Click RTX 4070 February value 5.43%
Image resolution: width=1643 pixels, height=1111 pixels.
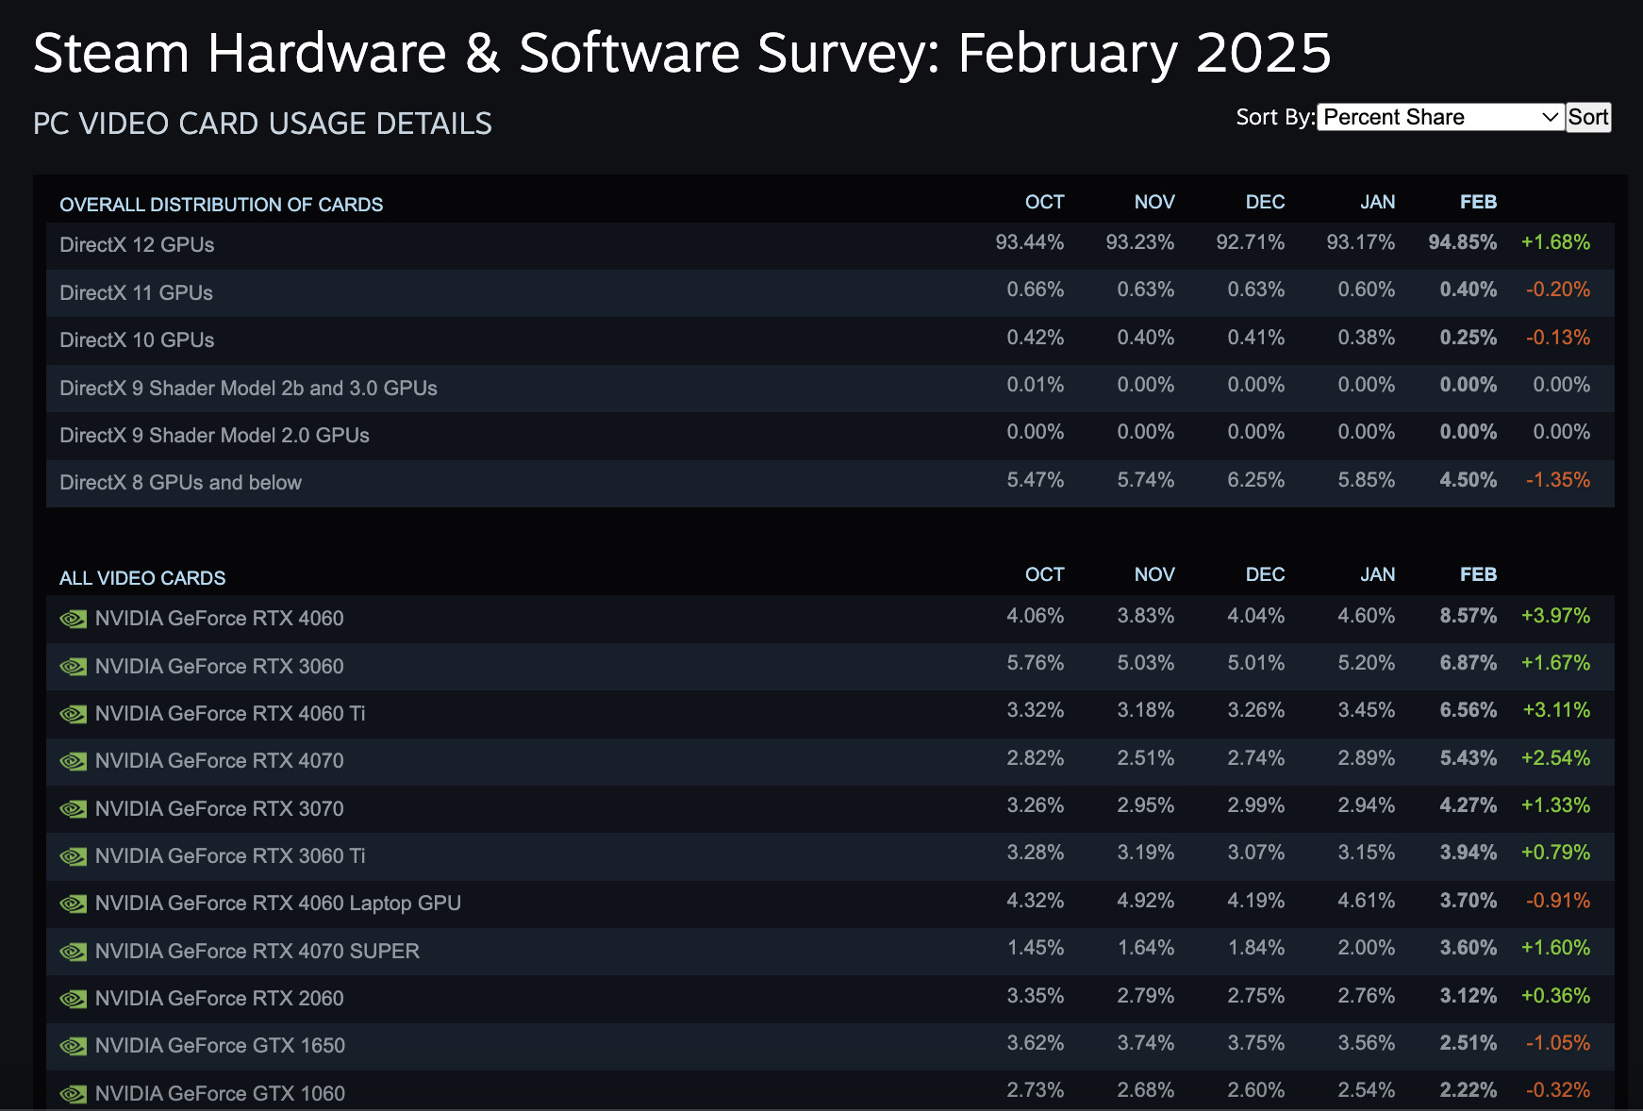(x=1469, y=758)
